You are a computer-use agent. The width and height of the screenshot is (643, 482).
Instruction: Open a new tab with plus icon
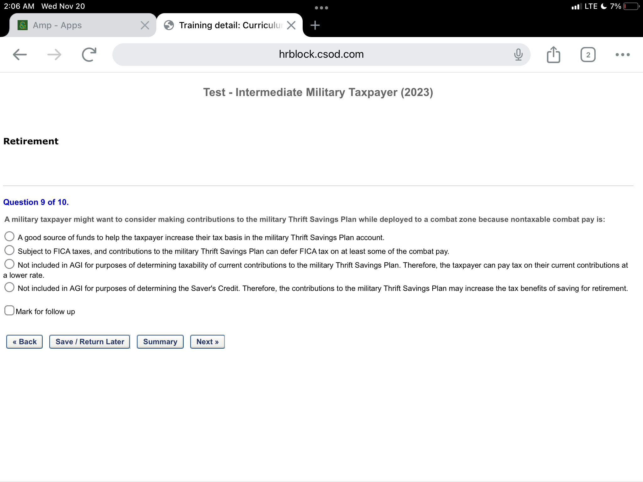(x=315, y=25)
